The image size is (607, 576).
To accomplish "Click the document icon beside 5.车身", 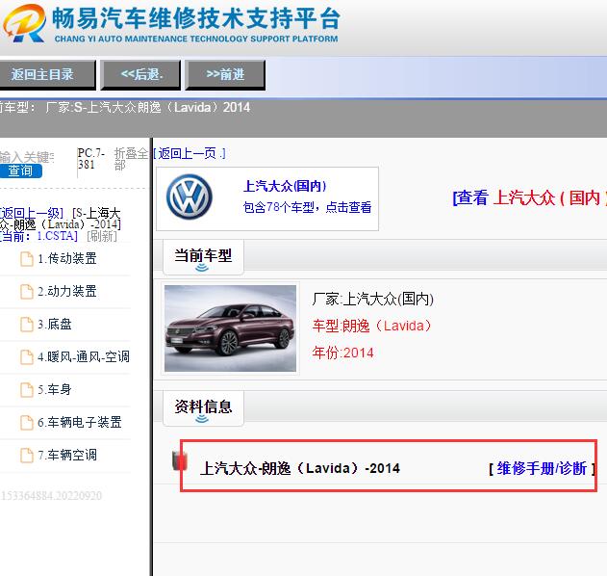I will pyautogui.click(x=27, y=389).
